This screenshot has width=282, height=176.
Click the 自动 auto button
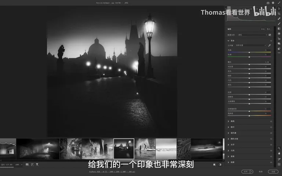[263, 29]
